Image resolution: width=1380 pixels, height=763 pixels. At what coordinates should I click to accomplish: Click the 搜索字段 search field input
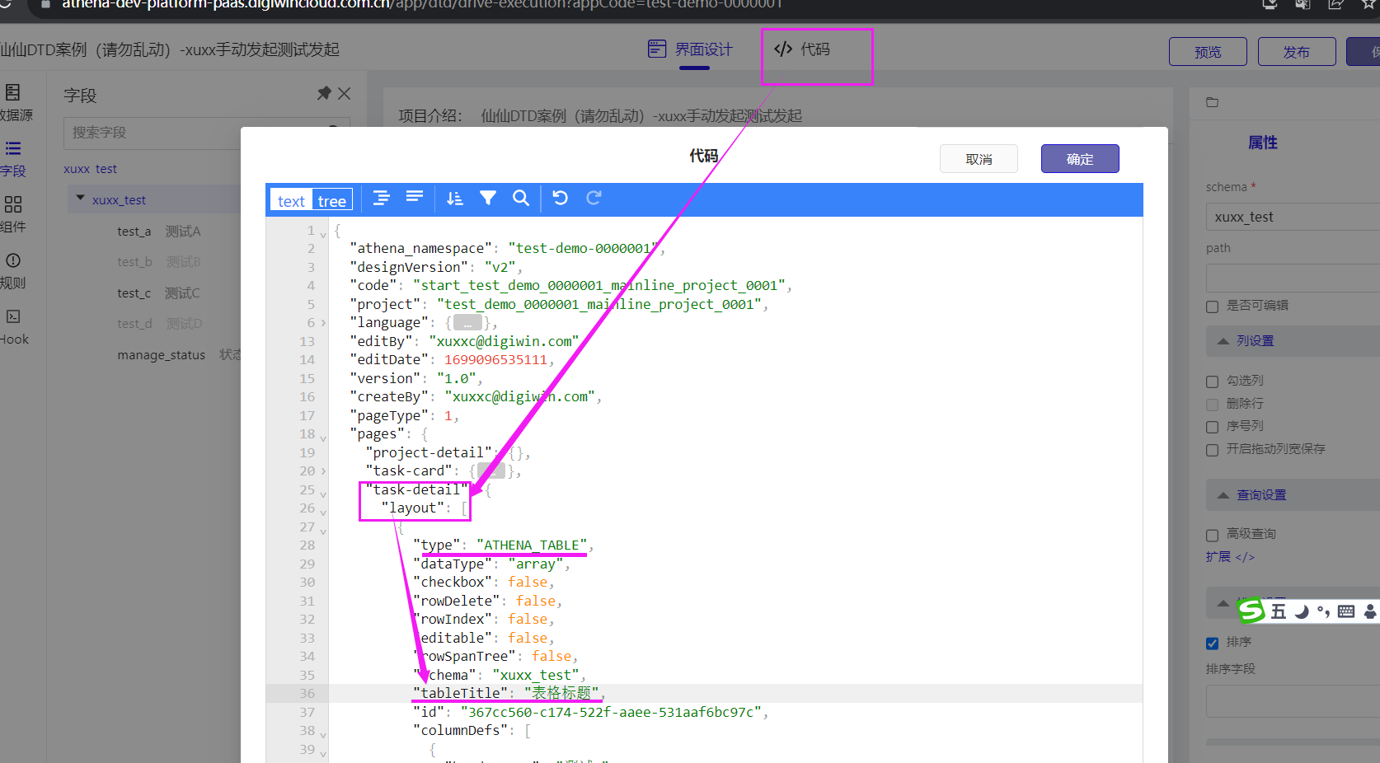point(206,133)
